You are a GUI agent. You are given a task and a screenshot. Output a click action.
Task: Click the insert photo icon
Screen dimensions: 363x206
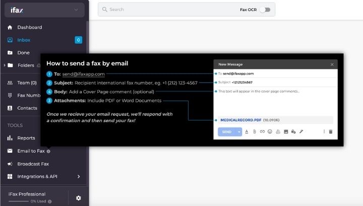pos(286,132)
